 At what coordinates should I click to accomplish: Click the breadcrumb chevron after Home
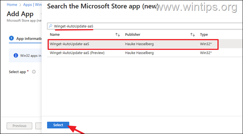coord(20,5)
